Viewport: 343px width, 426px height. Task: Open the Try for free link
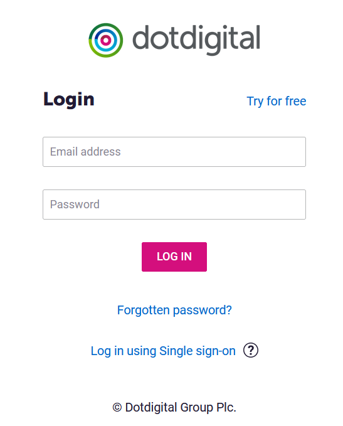click(276, 102)
